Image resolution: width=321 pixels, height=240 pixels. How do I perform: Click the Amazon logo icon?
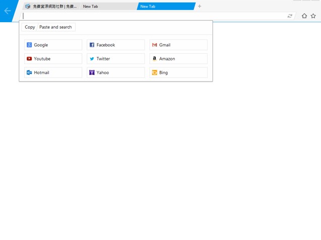click(155, 59)
